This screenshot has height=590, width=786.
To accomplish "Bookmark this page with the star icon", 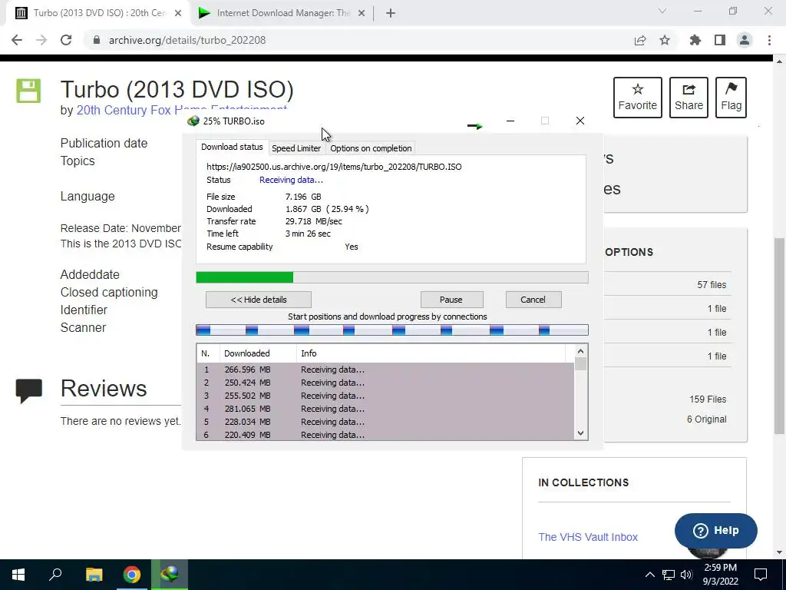I will pos(665,40).
